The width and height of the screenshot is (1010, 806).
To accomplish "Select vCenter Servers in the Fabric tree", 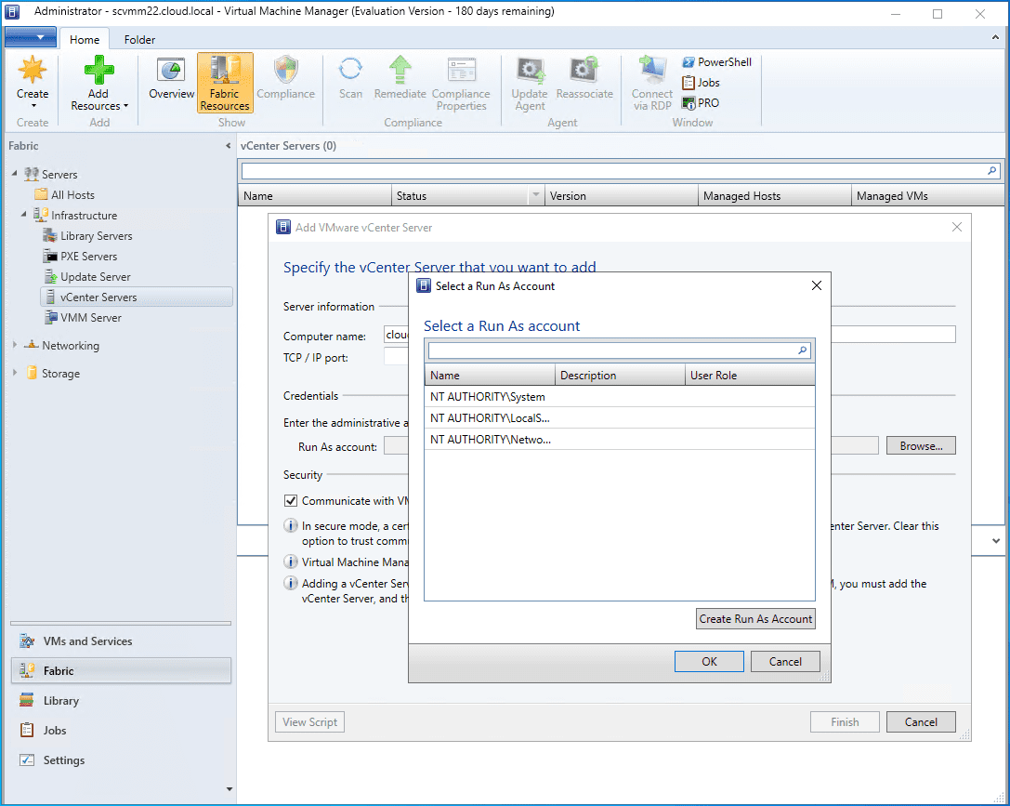I will pos(98,297).
